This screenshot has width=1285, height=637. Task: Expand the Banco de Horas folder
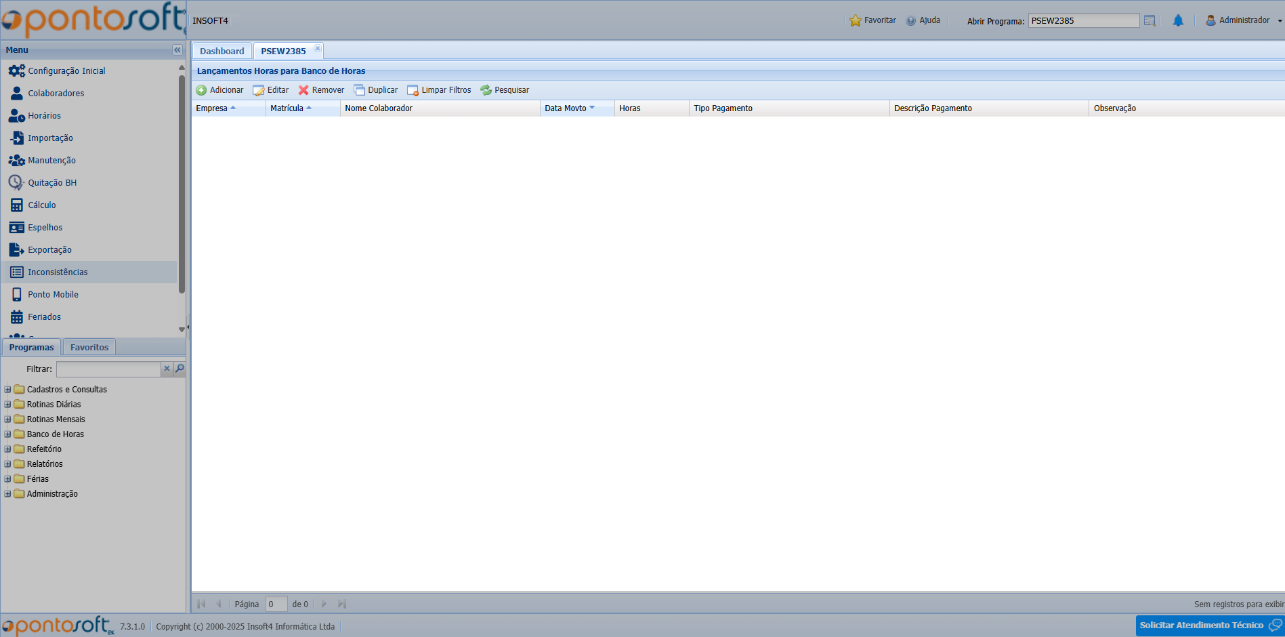tap(8, 434)
